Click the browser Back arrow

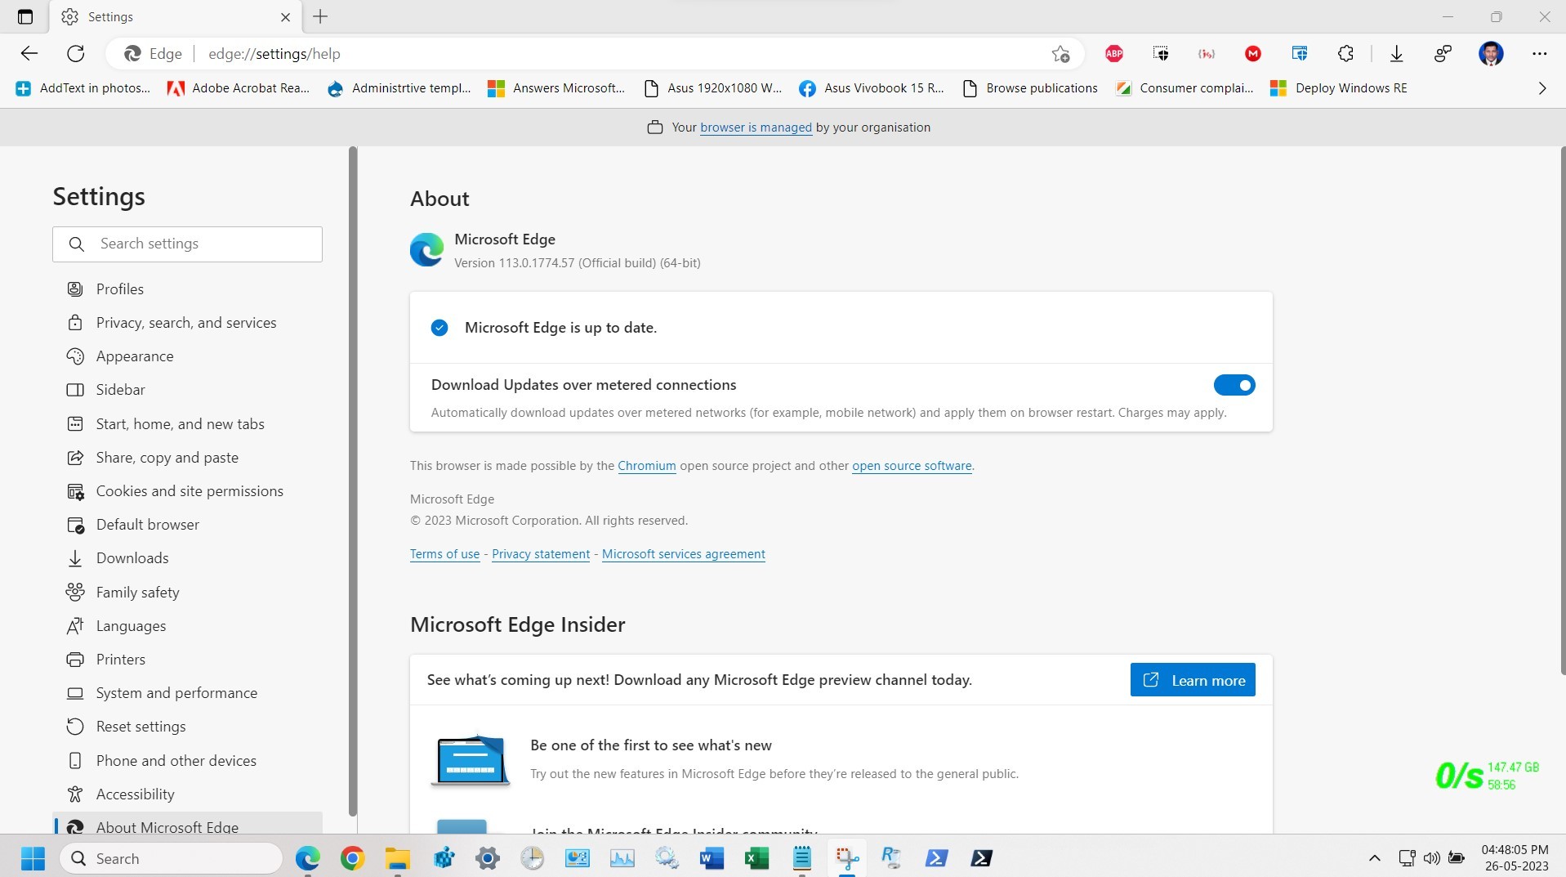pyautogui.click(x=29, y=54)
